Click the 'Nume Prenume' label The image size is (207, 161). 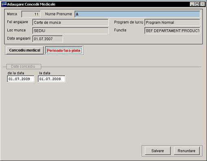(x=59, y=14)
